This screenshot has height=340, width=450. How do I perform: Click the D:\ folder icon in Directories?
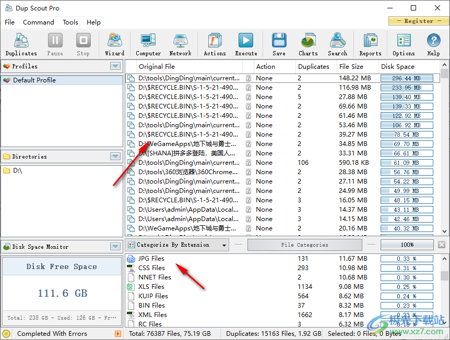click(6, 171)
